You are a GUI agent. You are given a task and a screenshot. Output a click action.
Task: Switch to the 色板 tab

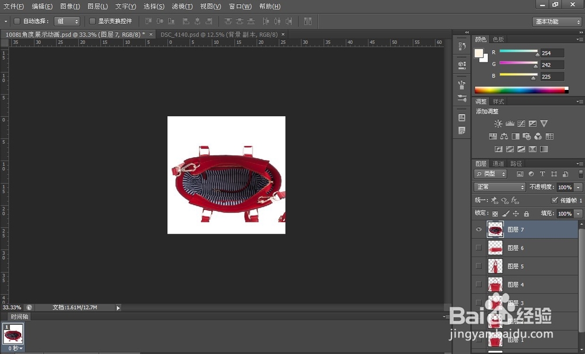click(x=498, y=39)
